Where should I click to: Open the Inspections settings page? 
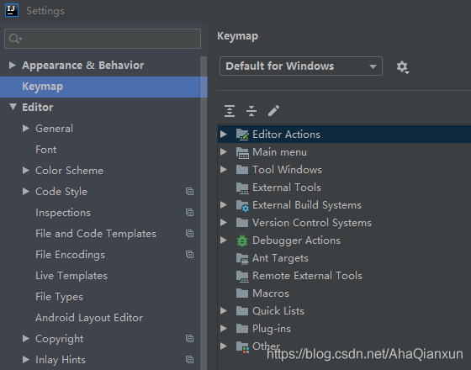pos(63,213)
